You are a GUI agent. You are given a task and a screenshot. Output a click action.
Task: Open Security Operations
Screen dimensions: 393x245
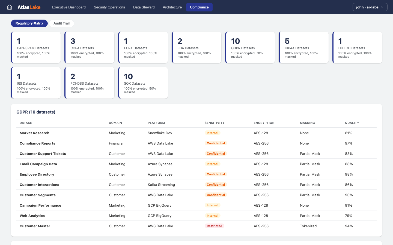(109, 7)
